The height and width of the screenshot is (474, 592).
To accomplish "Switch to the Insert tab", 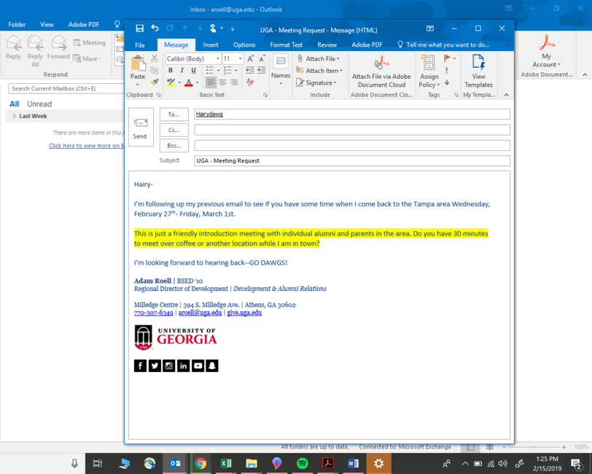I will coord(210,45).
